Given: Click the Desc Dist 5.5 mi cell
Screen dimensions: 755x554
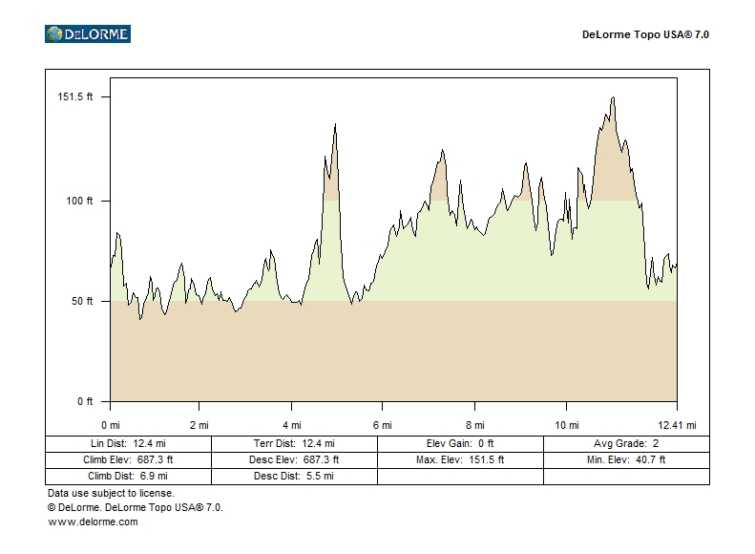Looking at the screenshot, I should [x=294, y=476].
